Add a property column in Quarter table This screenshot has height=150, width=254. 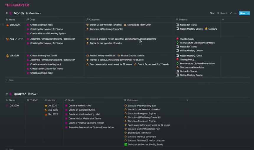click(187, 100)
